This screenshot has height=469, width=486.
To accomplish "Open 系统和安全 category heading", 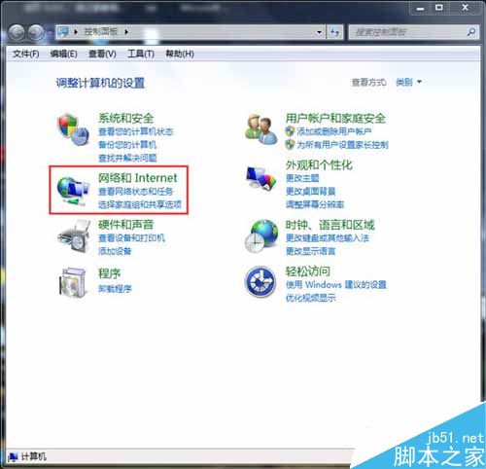I will click(125, 118).
